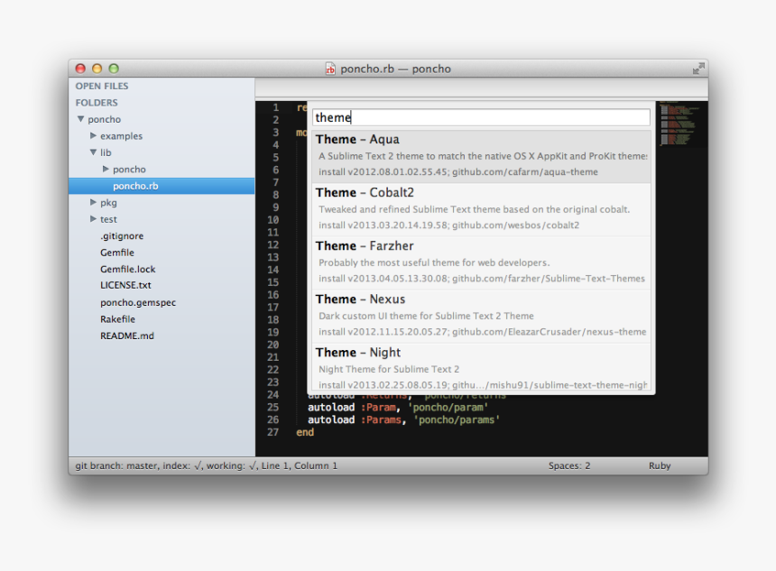Click the FOLDERS heading
The width and height of the screenshot is (776, 571).
point(97,103)
